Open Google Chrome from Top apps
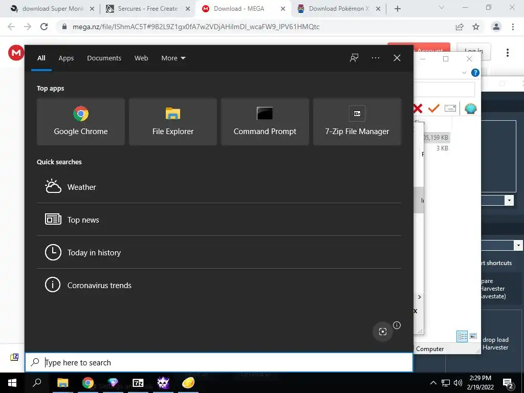 [80, 122]
